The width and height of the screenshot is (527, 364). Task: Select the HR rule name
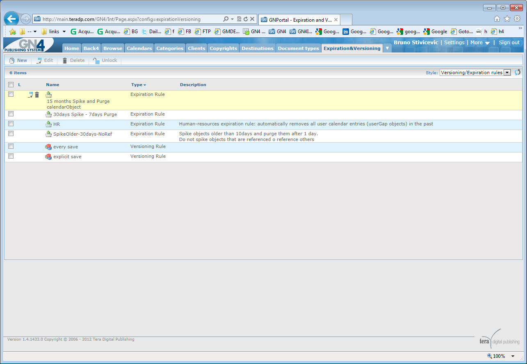click(57, 124)
